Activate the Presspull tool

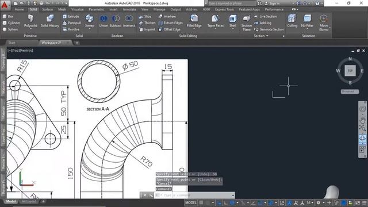(72, 23)
